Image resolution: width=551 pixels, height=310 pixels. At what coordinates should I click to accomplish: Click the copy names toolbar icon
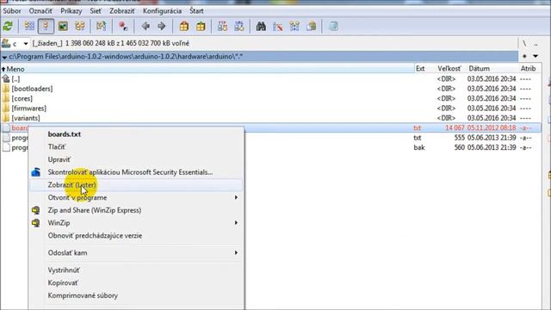click(x=312, y=26)
